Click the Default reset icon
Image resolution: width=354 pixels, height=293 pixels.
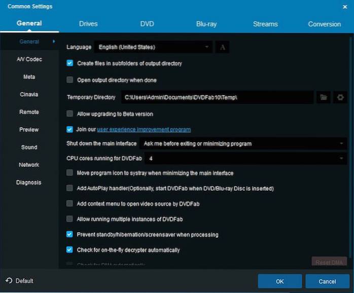coord(9,281)
